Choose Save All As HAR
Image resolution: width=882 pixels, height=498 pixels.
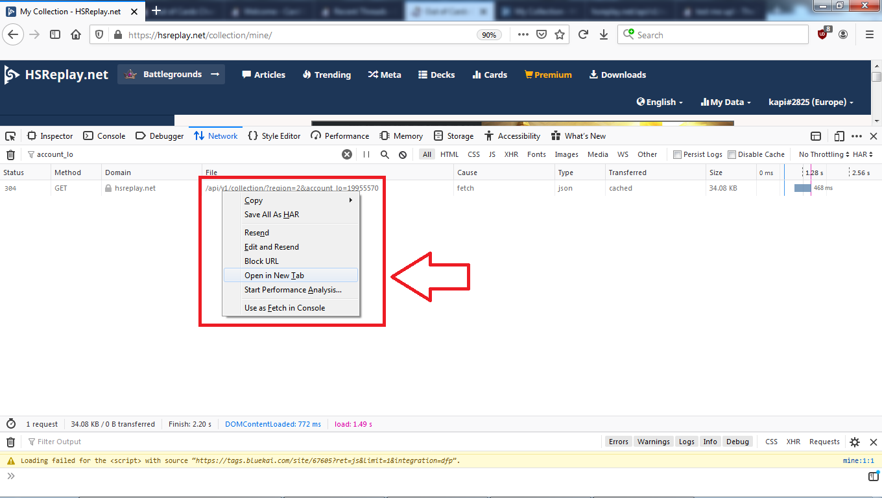click(x=291, y=215)
